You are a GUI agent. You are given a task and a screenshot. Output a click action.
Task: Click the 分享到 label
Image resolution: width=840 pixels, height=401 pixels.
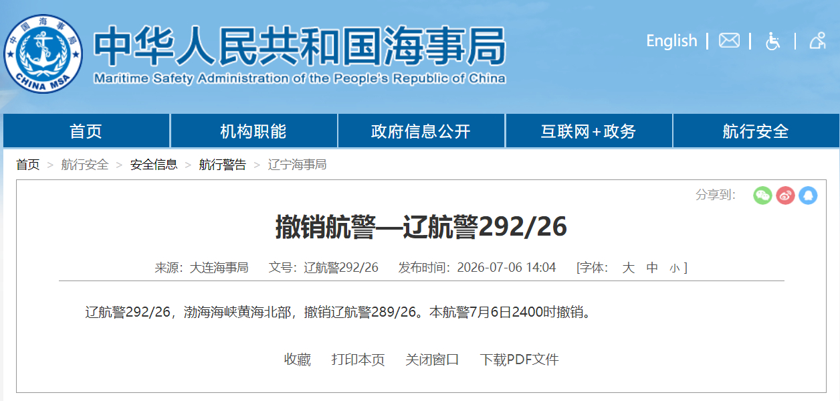(716, 195)
